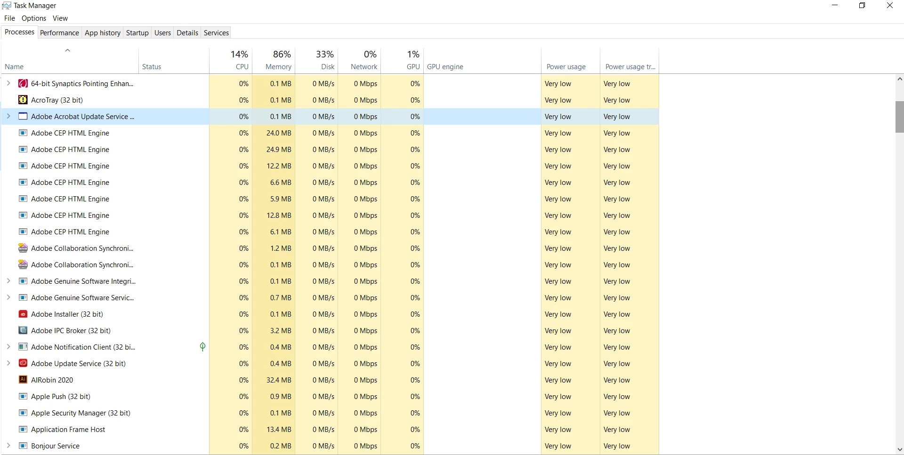Open the View menu

point(60,18)
